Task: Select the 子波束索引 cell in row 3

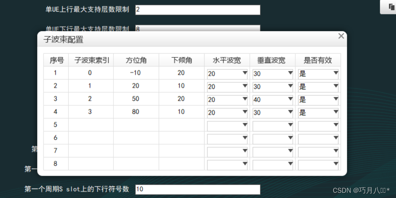Action: (x=91, y=99)
